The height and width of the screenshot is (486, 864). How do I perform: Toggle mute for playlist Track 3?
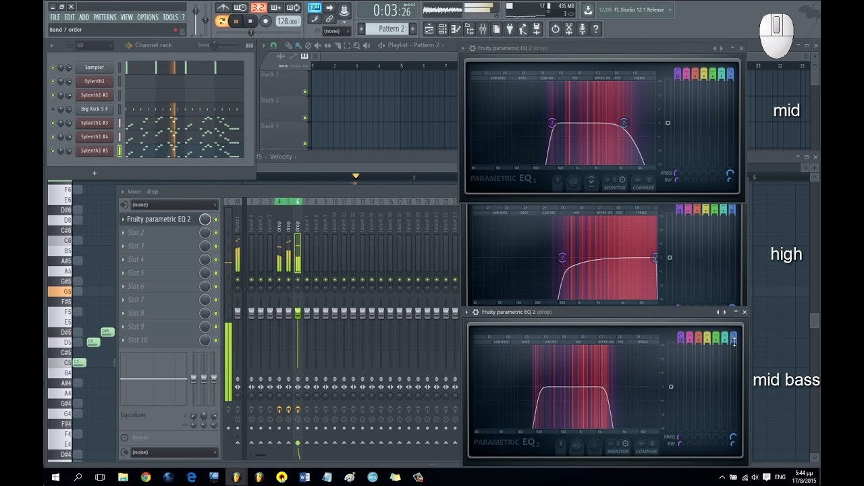pyautogui.click(x=305, y=144)
